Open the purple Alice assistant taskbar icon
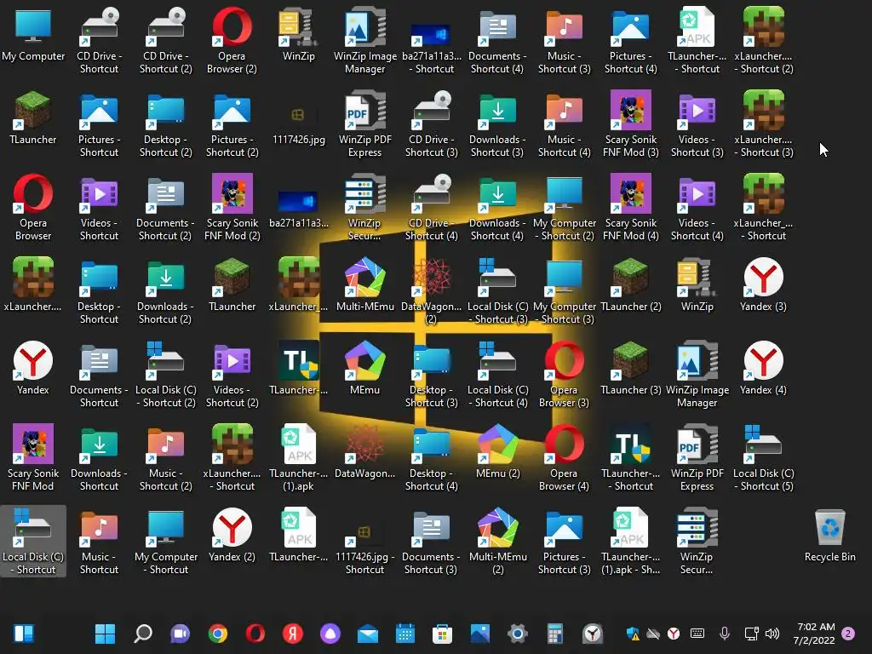 point(330,633)
